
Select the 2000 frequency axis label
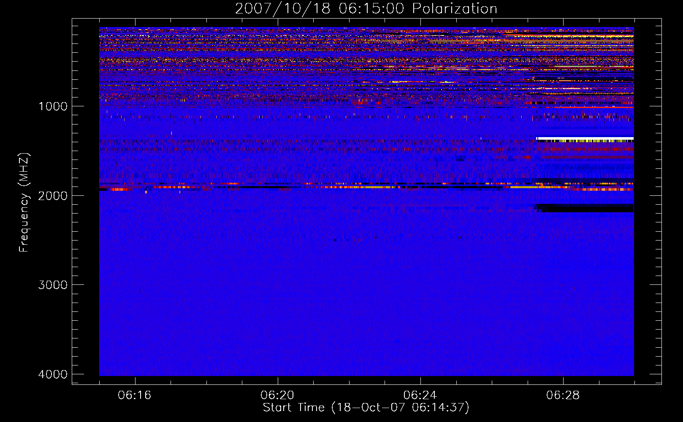point(53,195)
